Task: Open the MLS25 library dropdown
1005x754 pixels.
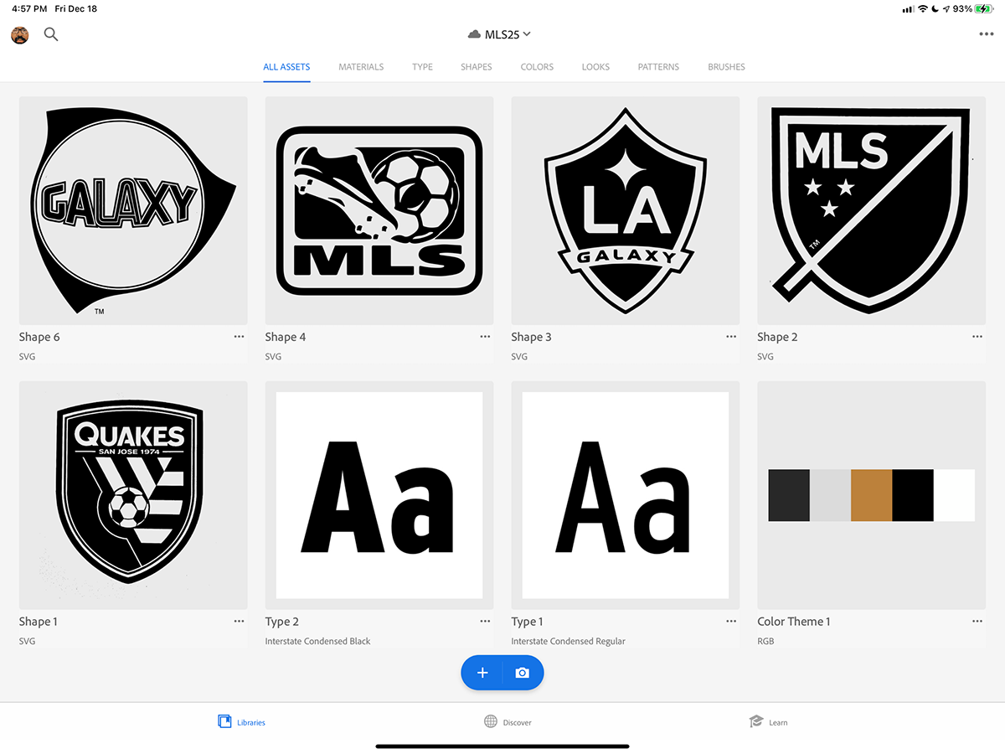Action: pos(499,34)
